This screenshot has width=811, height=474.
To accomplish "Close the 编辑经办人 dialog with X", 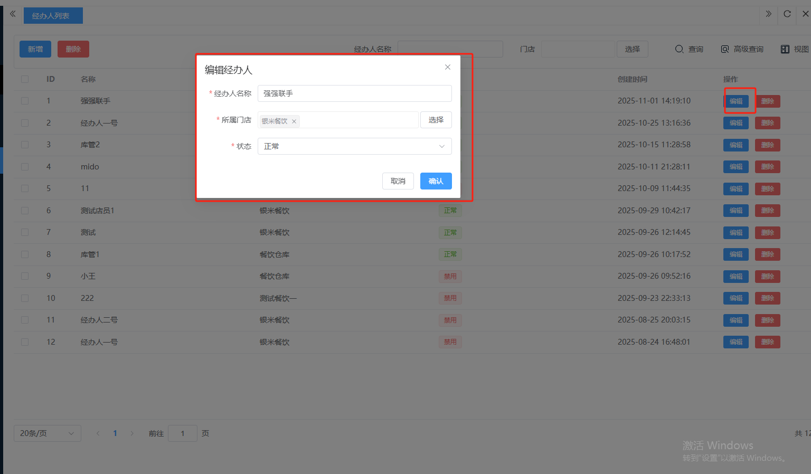I will [447, 67].
